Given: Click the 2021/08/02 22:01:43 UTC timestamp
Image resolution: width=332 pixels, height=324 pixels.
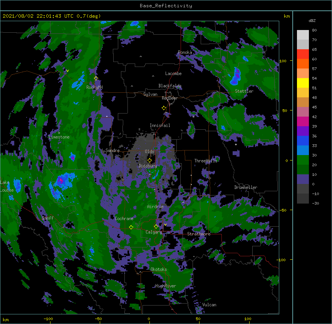Looking at the screenshot, I should (38, 16).
